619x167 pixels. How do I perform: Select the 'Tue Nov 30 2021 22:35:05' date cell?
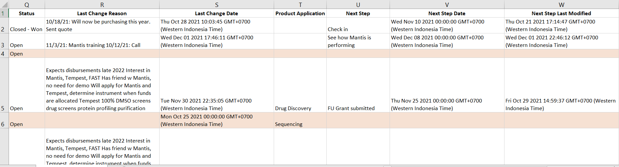click(x=216, y=85)
